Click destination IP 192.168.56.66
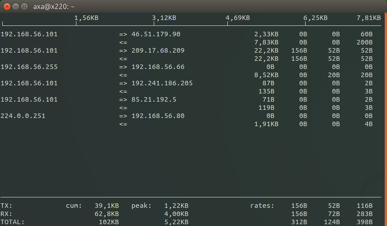This screenshot has width=387, height=226. coord(158,67)
